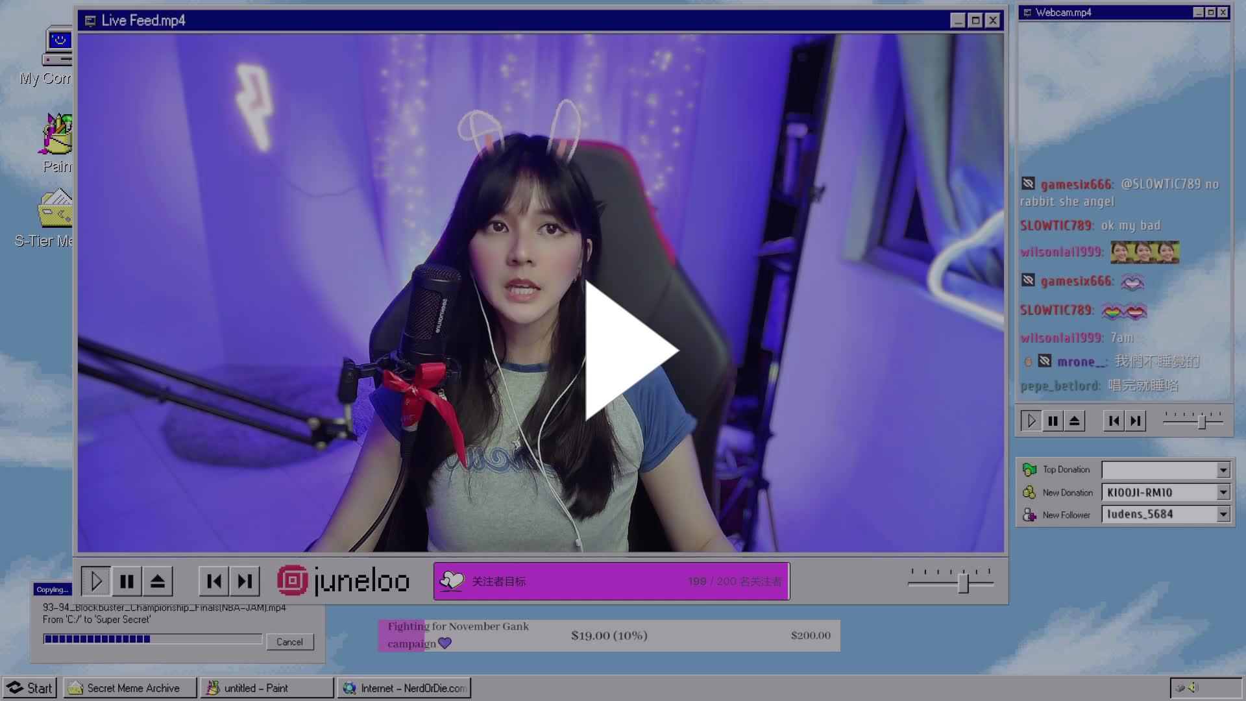Click the Top Donation flag icon
Screen dimensions: 1246x701
pyautogui.click(x=1030, y=469)
